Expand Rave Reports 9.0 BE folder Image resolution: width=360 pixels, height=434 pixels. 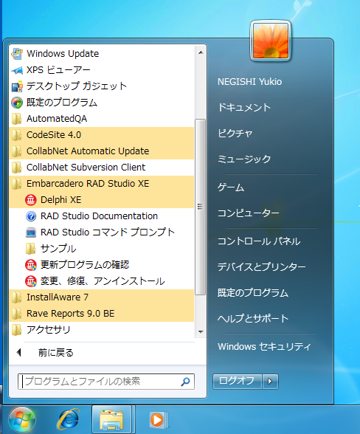[x=102, y=314]
